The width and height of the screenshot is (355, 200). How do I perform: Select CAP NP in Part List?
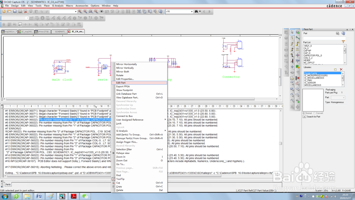click(x=307, y=51)
